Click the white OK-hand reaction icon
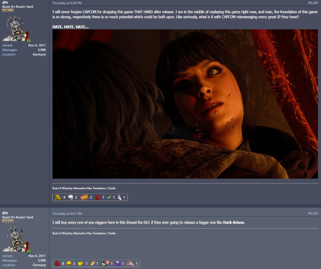321x269 pixels. 119,197
